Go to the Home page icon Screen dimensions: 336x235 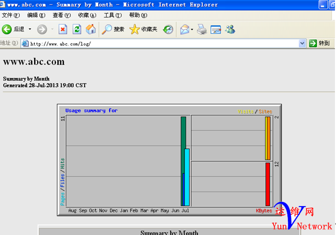point(90,29)
